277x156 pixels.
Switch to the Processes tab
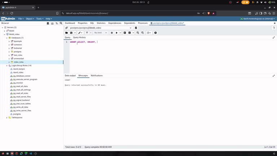pyautogui.click(x=143, y=23)
